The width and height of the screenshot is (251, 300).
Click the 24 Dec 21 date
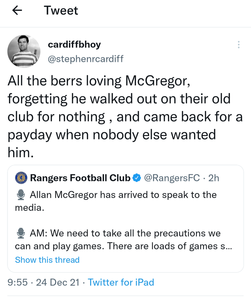(x=58, y=282)
